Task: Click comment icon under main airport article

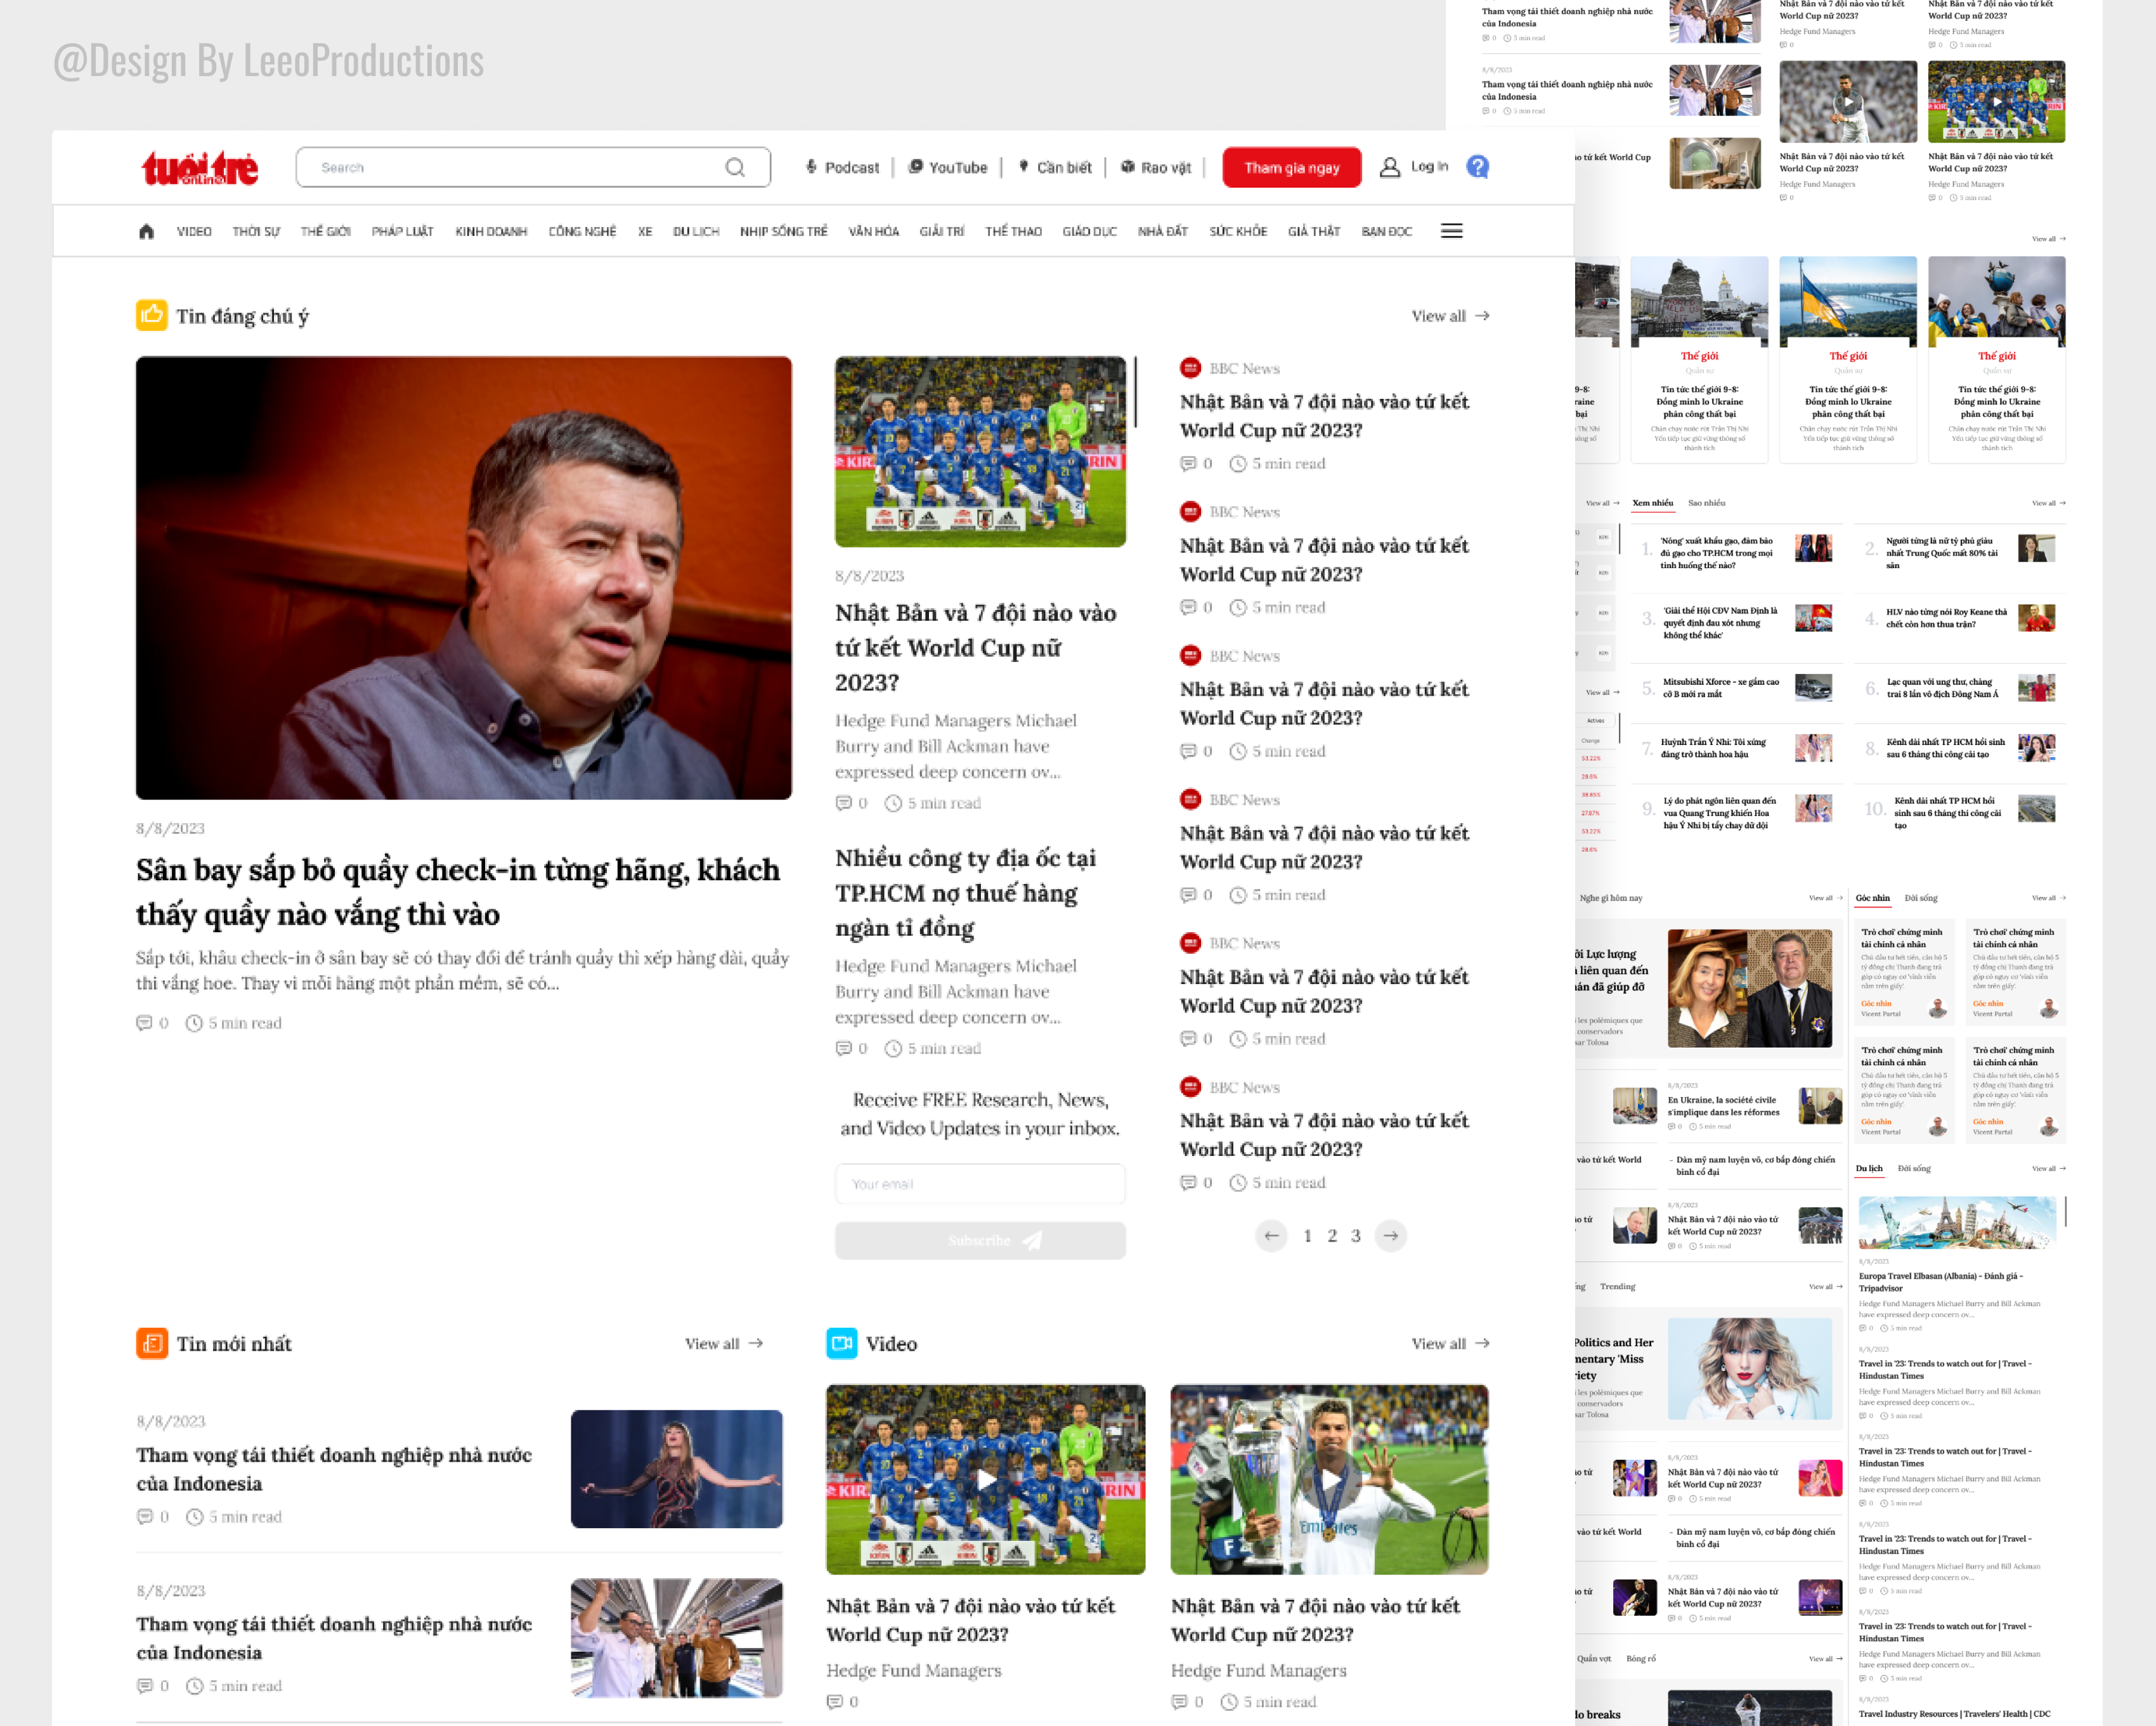Action: 144,1023
